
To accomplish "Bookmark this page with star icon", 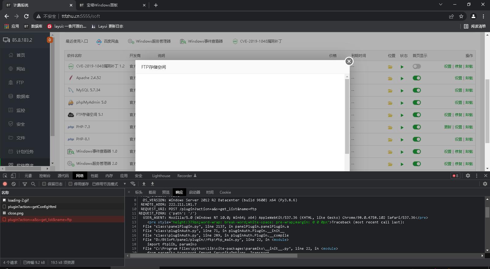I will pos(461,16).
